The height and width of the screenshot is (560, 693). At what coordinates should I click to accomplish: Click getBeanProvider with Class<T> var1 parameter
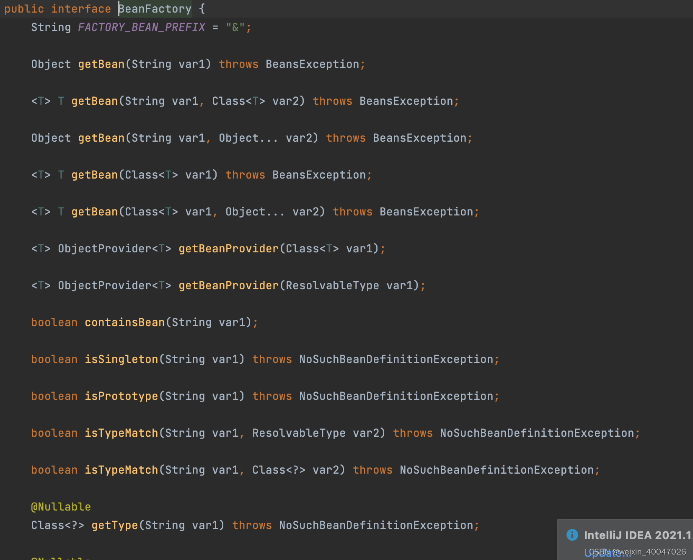tap(229, 249)
